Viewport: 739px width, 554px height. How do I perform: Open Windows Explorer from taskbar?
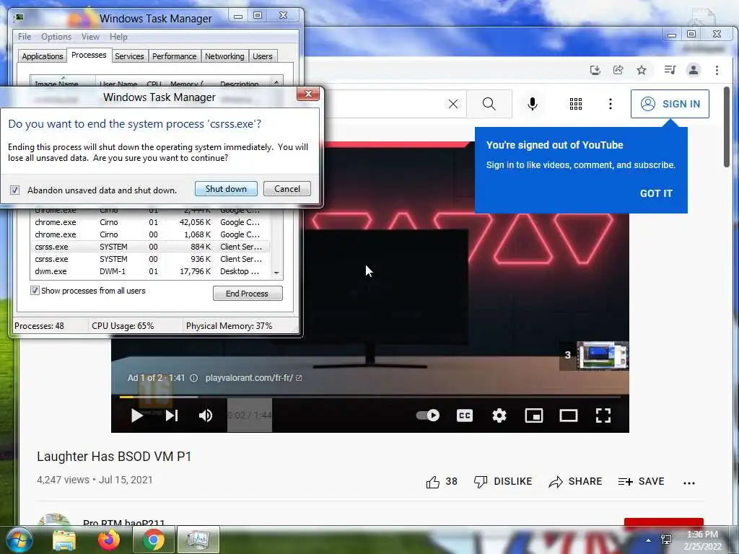point(64,540)
